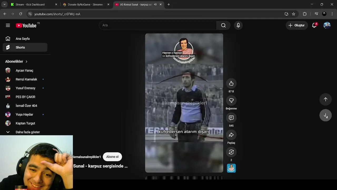The width and height of the screenshot is (337, 190).
Task: Click the search magnifier button
Action: (x=223, y=25)
